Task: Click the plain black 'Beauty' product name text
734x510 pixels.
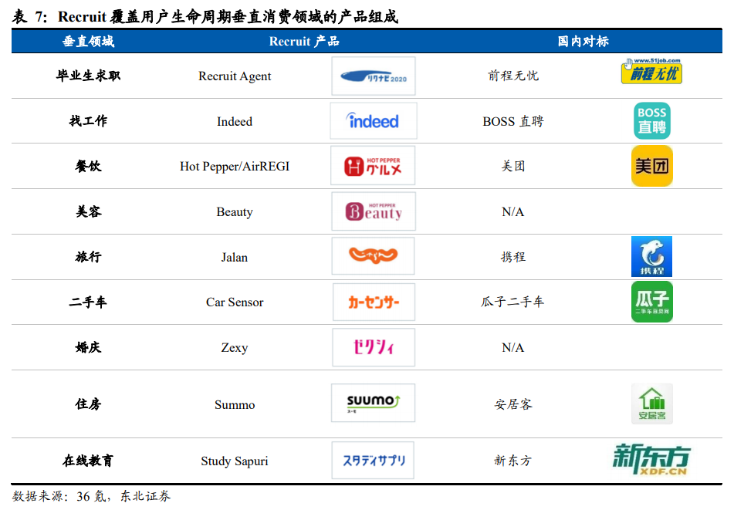Action: pos(235,212)
